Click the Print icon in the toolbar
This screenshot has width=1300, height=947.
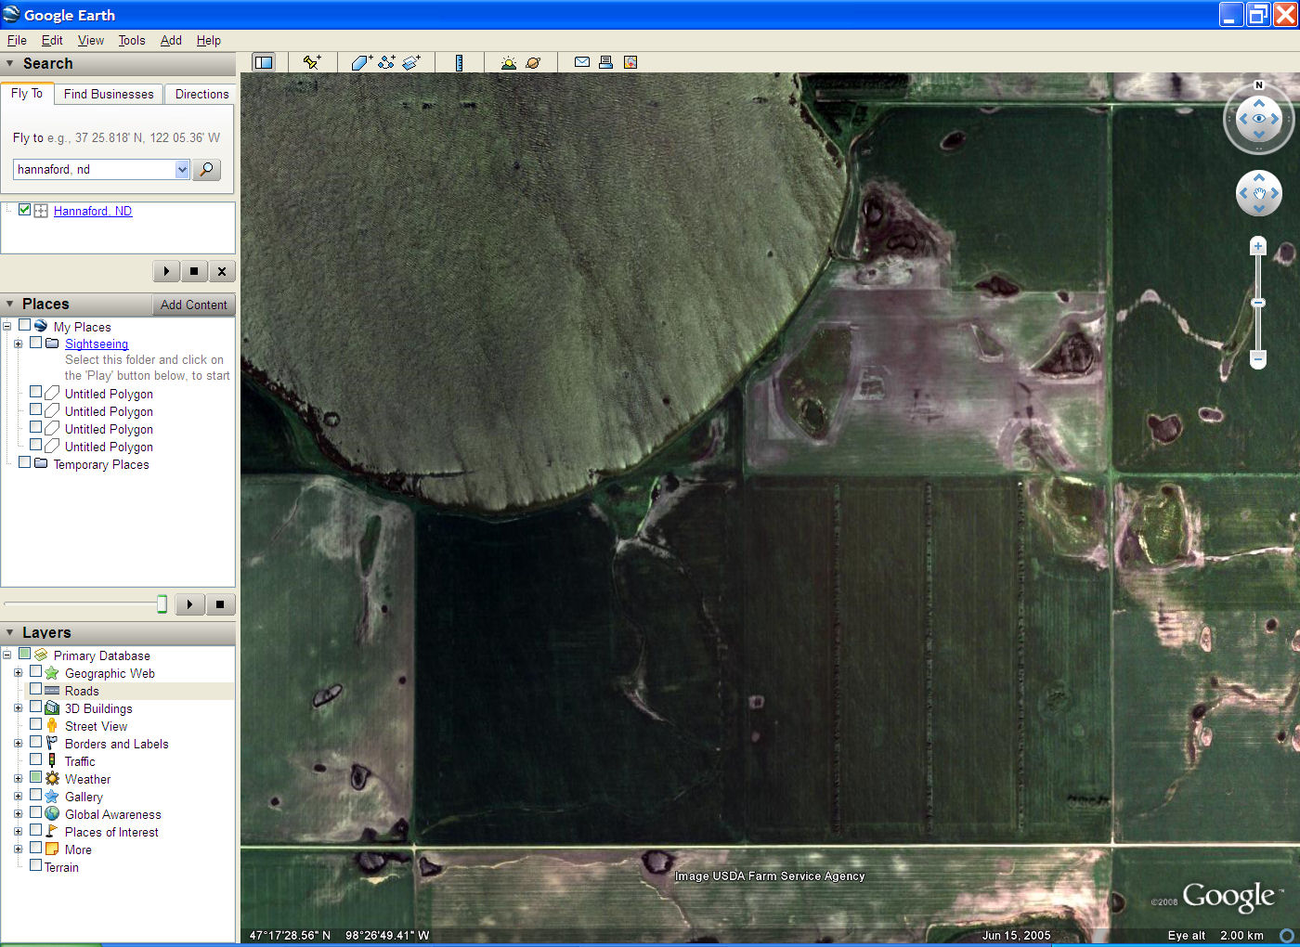tap(606, 62)
